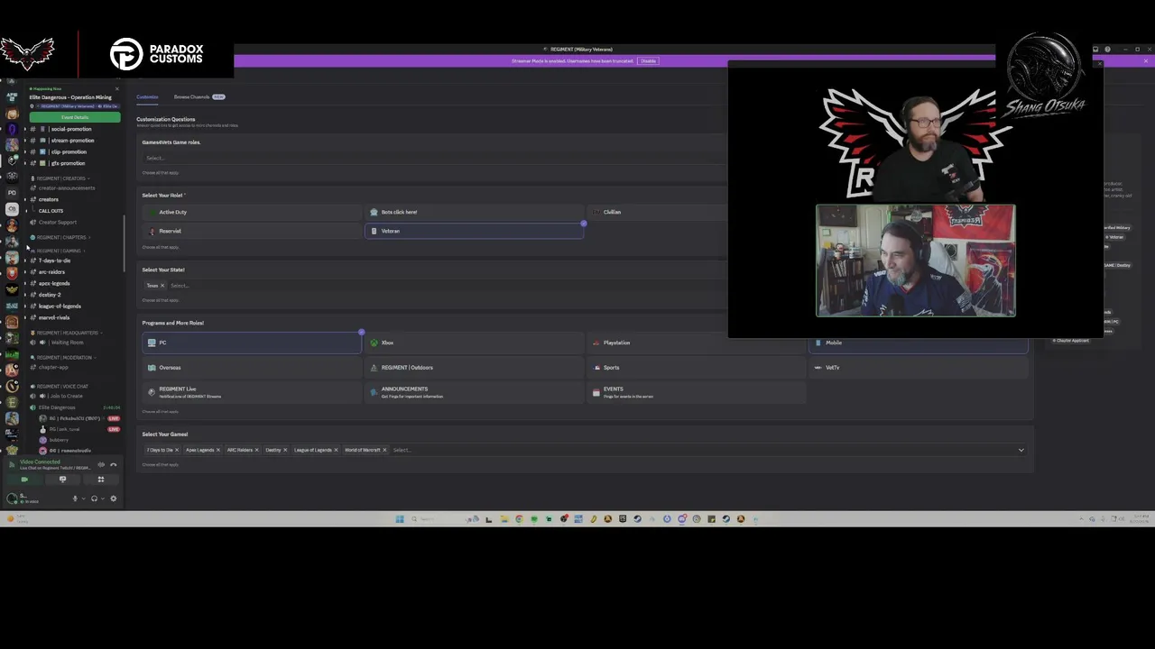Viewport: 1155px width, 649px height.
Task: Toggle the Sports role option
Action: click(697, 368)
